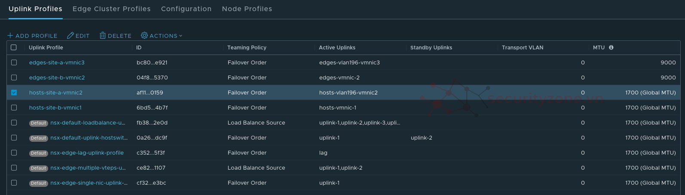The image size is (685, 195).
Task: Open the Configuration tab
Action: pyautogui.click(x=186, y=9)
